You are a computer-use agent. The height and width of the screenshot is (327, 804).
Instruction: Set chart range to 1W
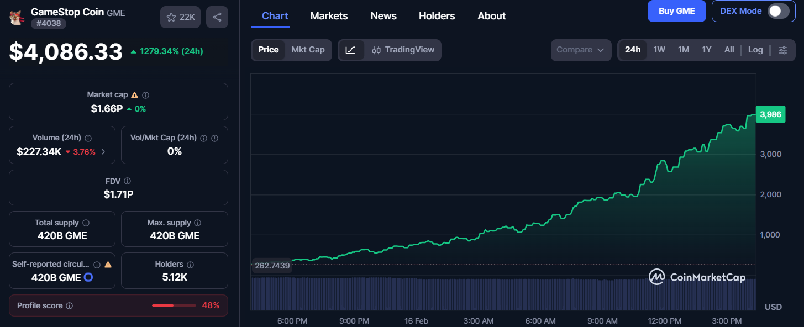(659, 50)
